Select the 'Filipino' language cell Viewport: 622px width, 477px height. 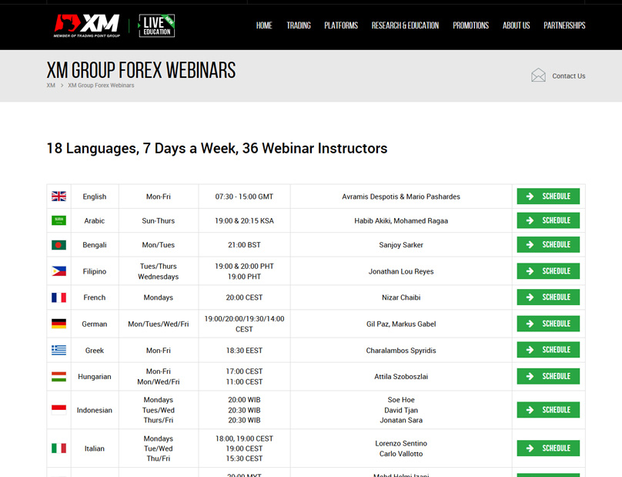tap(95, 271)
